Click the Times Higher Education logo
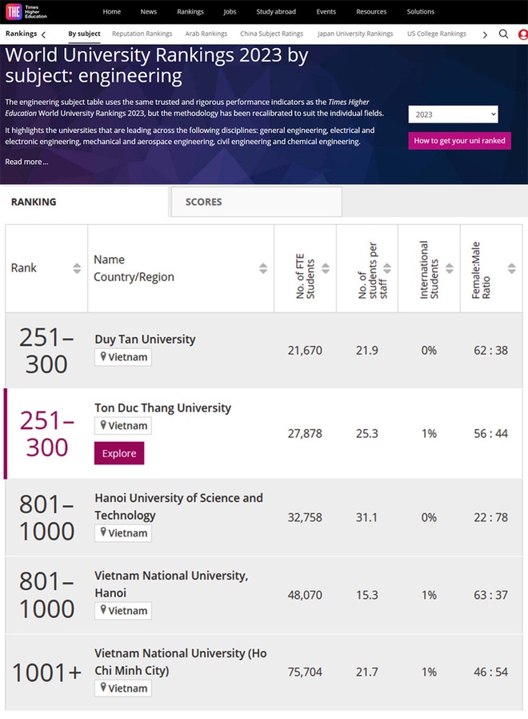This screenshot has height=719, width=528. click(26, 11)
